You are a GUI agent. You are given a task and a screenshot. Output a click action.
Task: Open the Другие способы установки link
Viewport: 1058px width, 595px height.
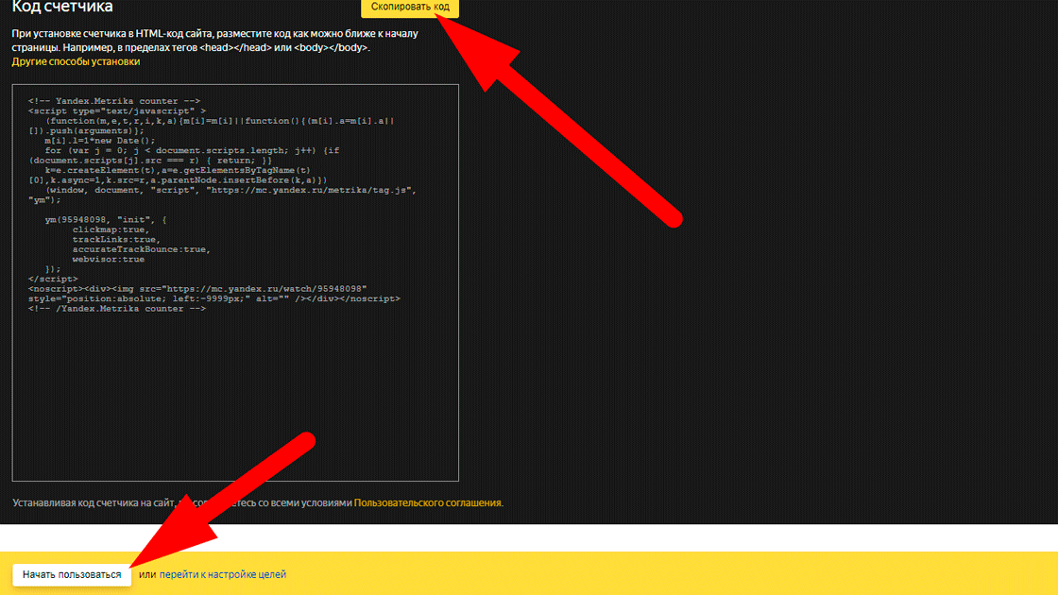pos(76,61)
